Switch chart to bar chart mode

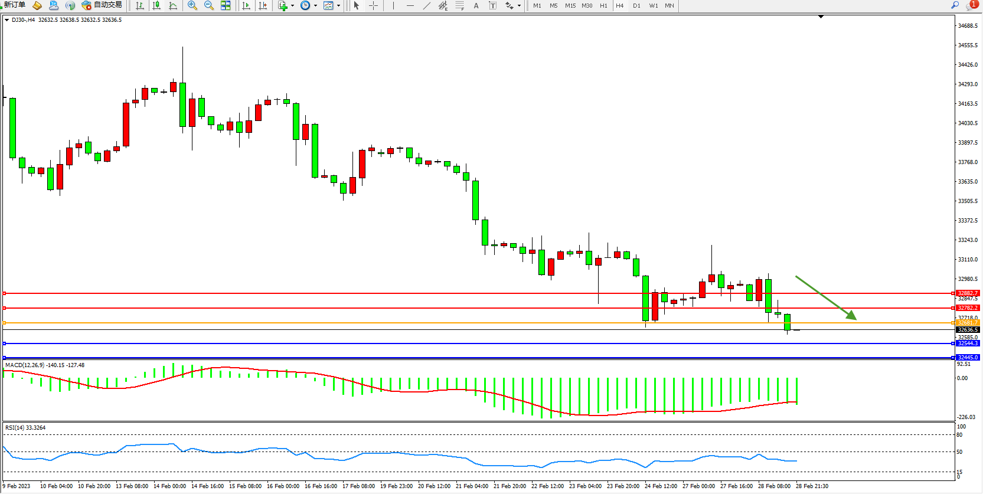pos(140,5)
